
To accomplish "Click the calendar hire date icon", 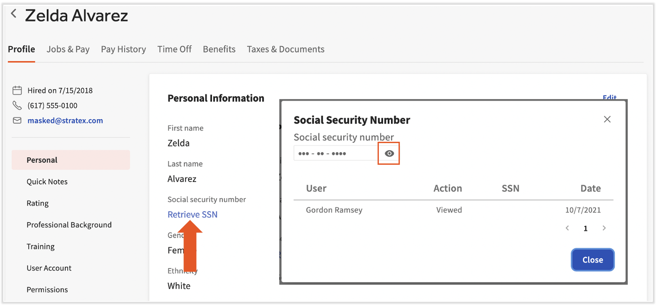I will point(17,91).
